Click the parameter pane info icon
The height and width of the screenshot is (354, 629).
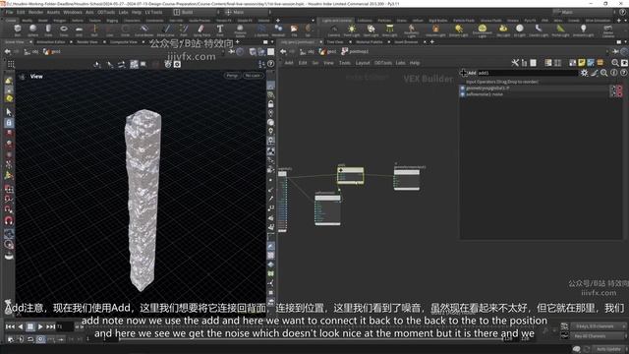[x=613, y=73]
